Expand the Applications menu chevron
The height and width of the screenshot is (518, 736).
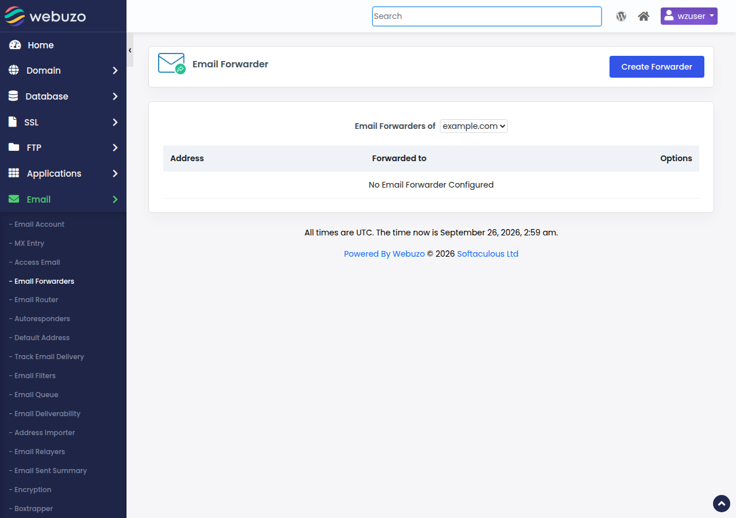(115, 173)
